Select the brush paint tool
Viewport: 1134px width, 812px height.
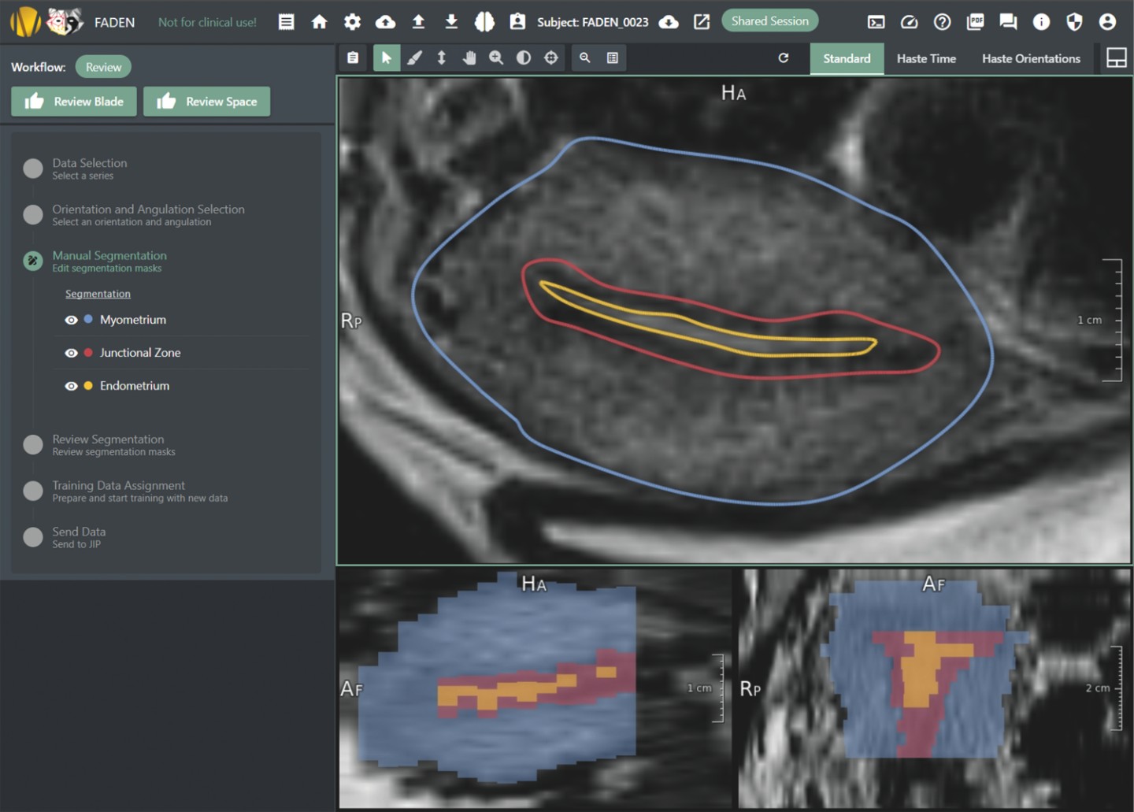point(414,57)
